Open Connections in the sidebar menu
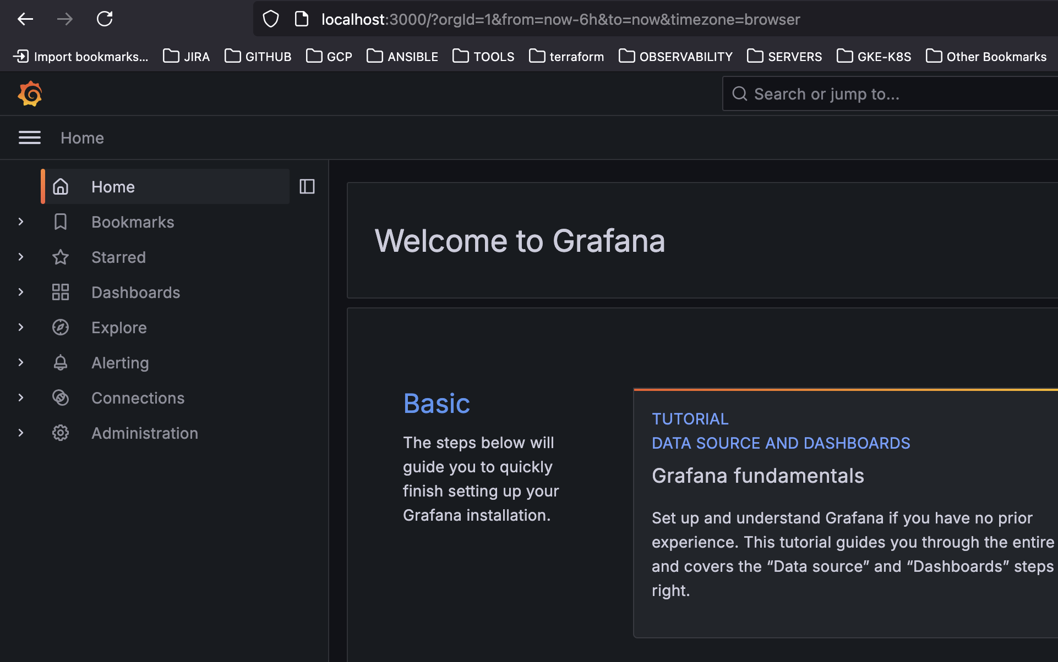 [x=138, y=398]
